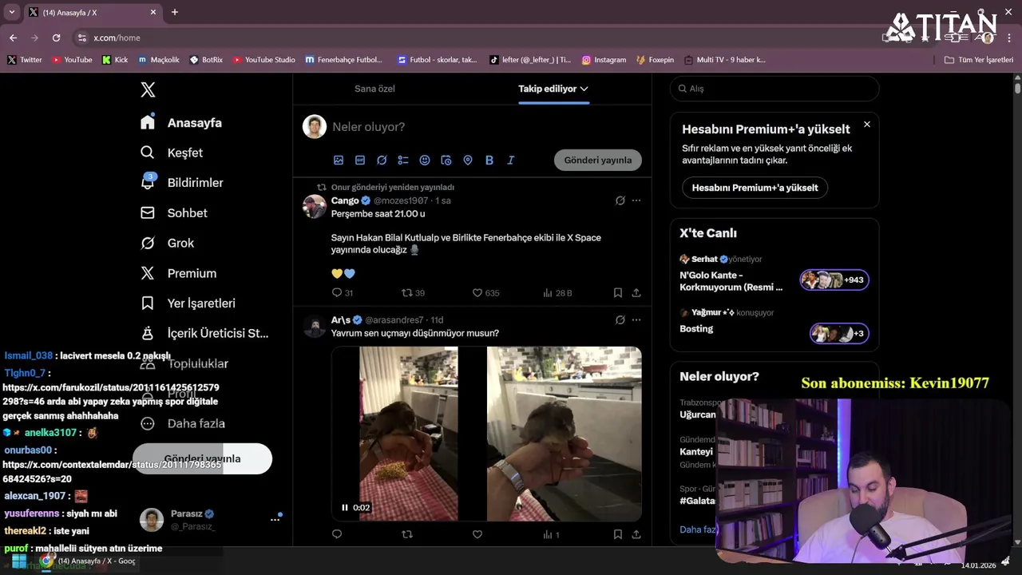Image resolution: width=1022 pixels, height=575 pixels.
Task: Open Twitter bookmark in bookmarks bar
Action: click(25, 60)
